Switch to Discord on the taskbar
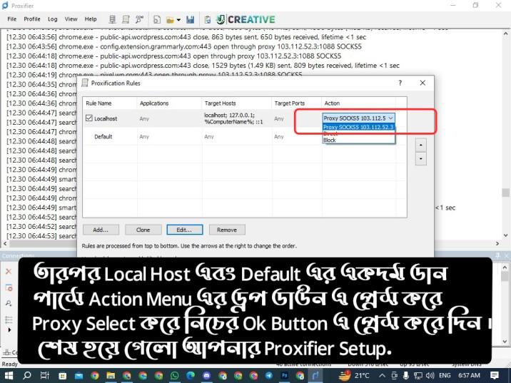This screenshot has height=383, width=511. pos(207,375)
